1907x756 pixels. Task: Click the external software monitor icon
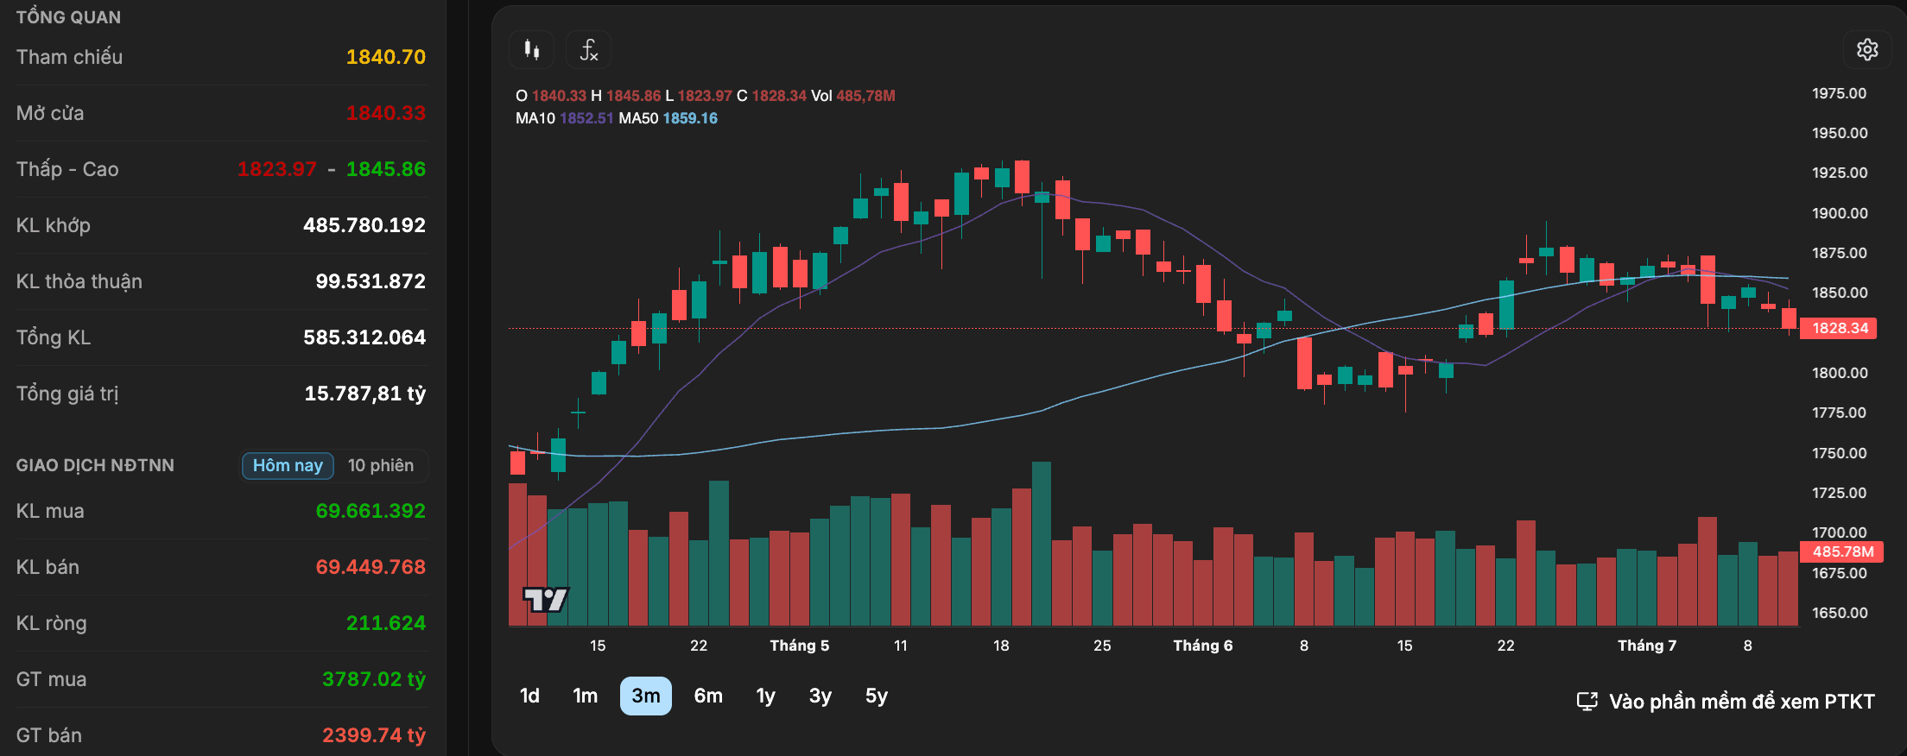click(x=1587, y=702)
